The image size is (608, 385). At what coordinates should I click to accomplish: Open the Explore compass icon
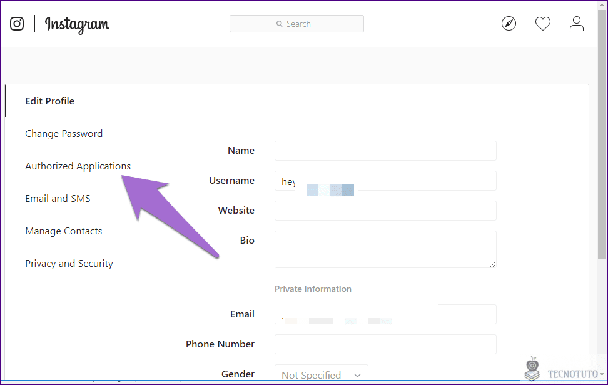(x=509, y=24)
